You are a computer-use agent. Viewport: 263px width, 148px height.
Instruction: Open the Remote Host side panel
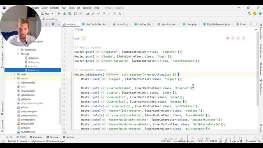261,32
